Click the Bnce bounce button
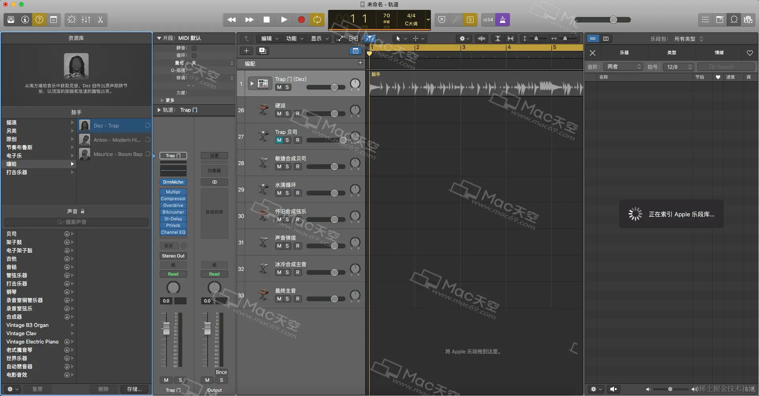This screenshot has height=396, width=759. tap(221, 372)
